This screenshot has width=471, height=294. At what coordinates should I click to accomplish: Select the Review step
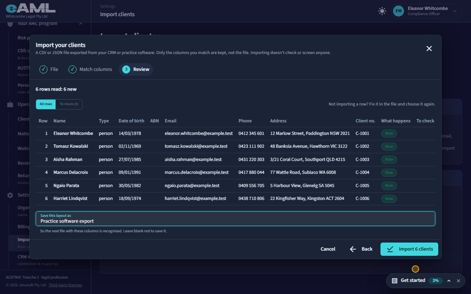136,69
